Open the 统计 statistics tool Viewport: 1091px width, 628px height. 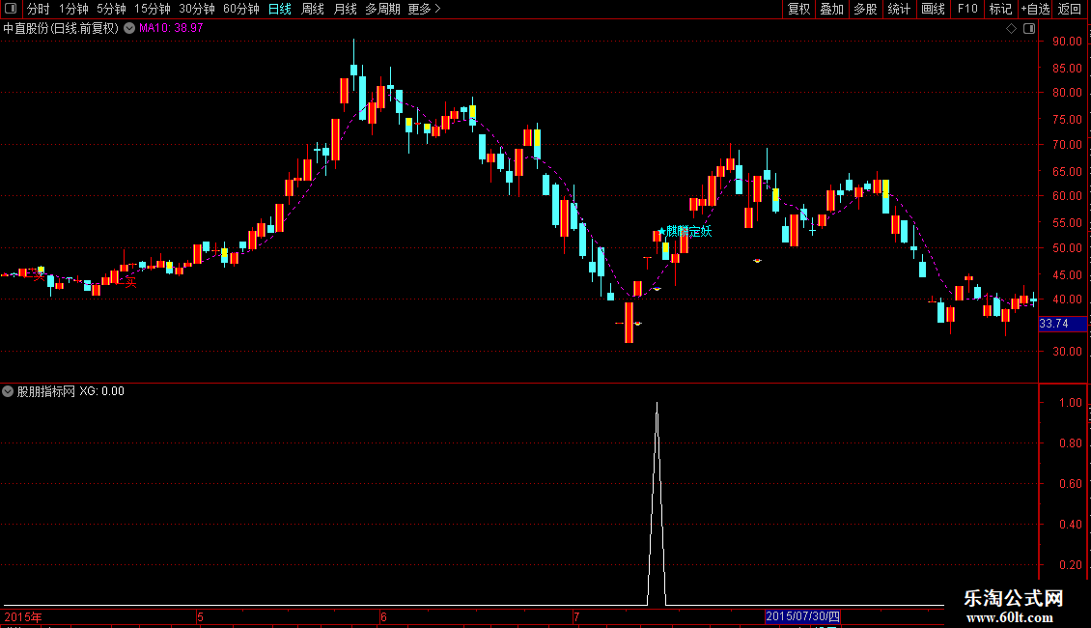click(899, 9)
